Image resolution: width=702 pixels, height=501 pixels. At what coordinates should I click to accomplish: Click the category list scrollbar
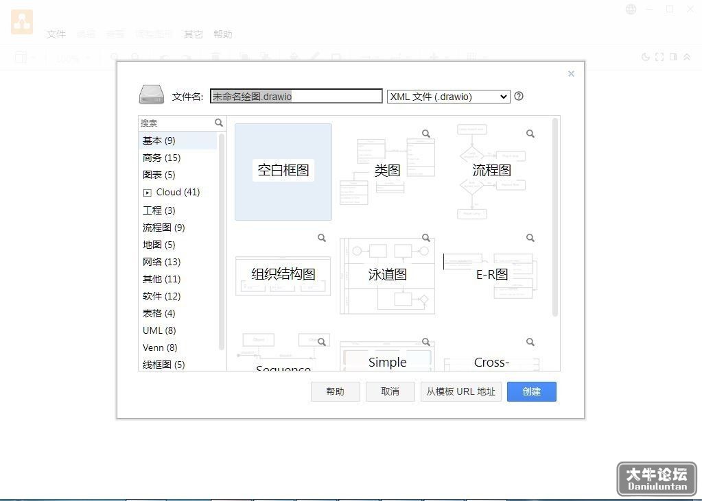[221, 241]
